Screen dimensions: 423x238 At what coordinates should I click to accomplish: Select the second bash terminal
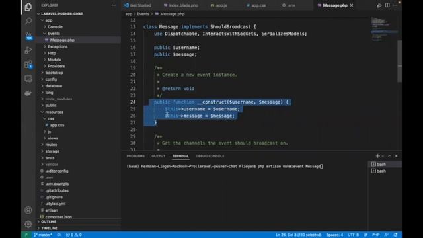(385, 171)
